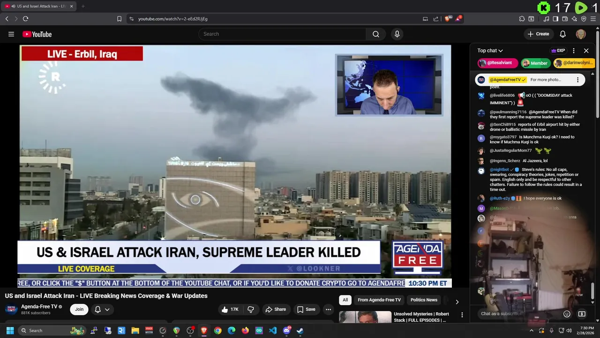Screen dimensions: 600x338
Task: Start voice search with microphone icon
Action: point(397,34)
